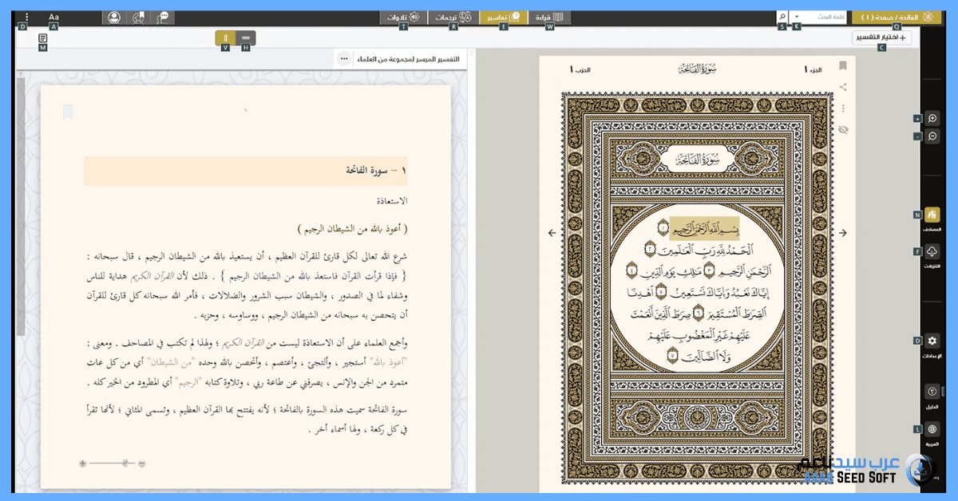
Task: Click the tafsir zoom slider handle
Action: [125, 463]
